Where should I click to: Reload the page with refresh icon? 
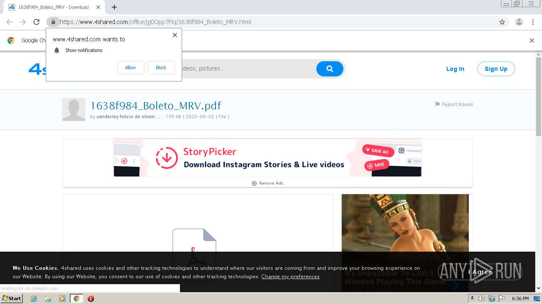click(36, 22)
